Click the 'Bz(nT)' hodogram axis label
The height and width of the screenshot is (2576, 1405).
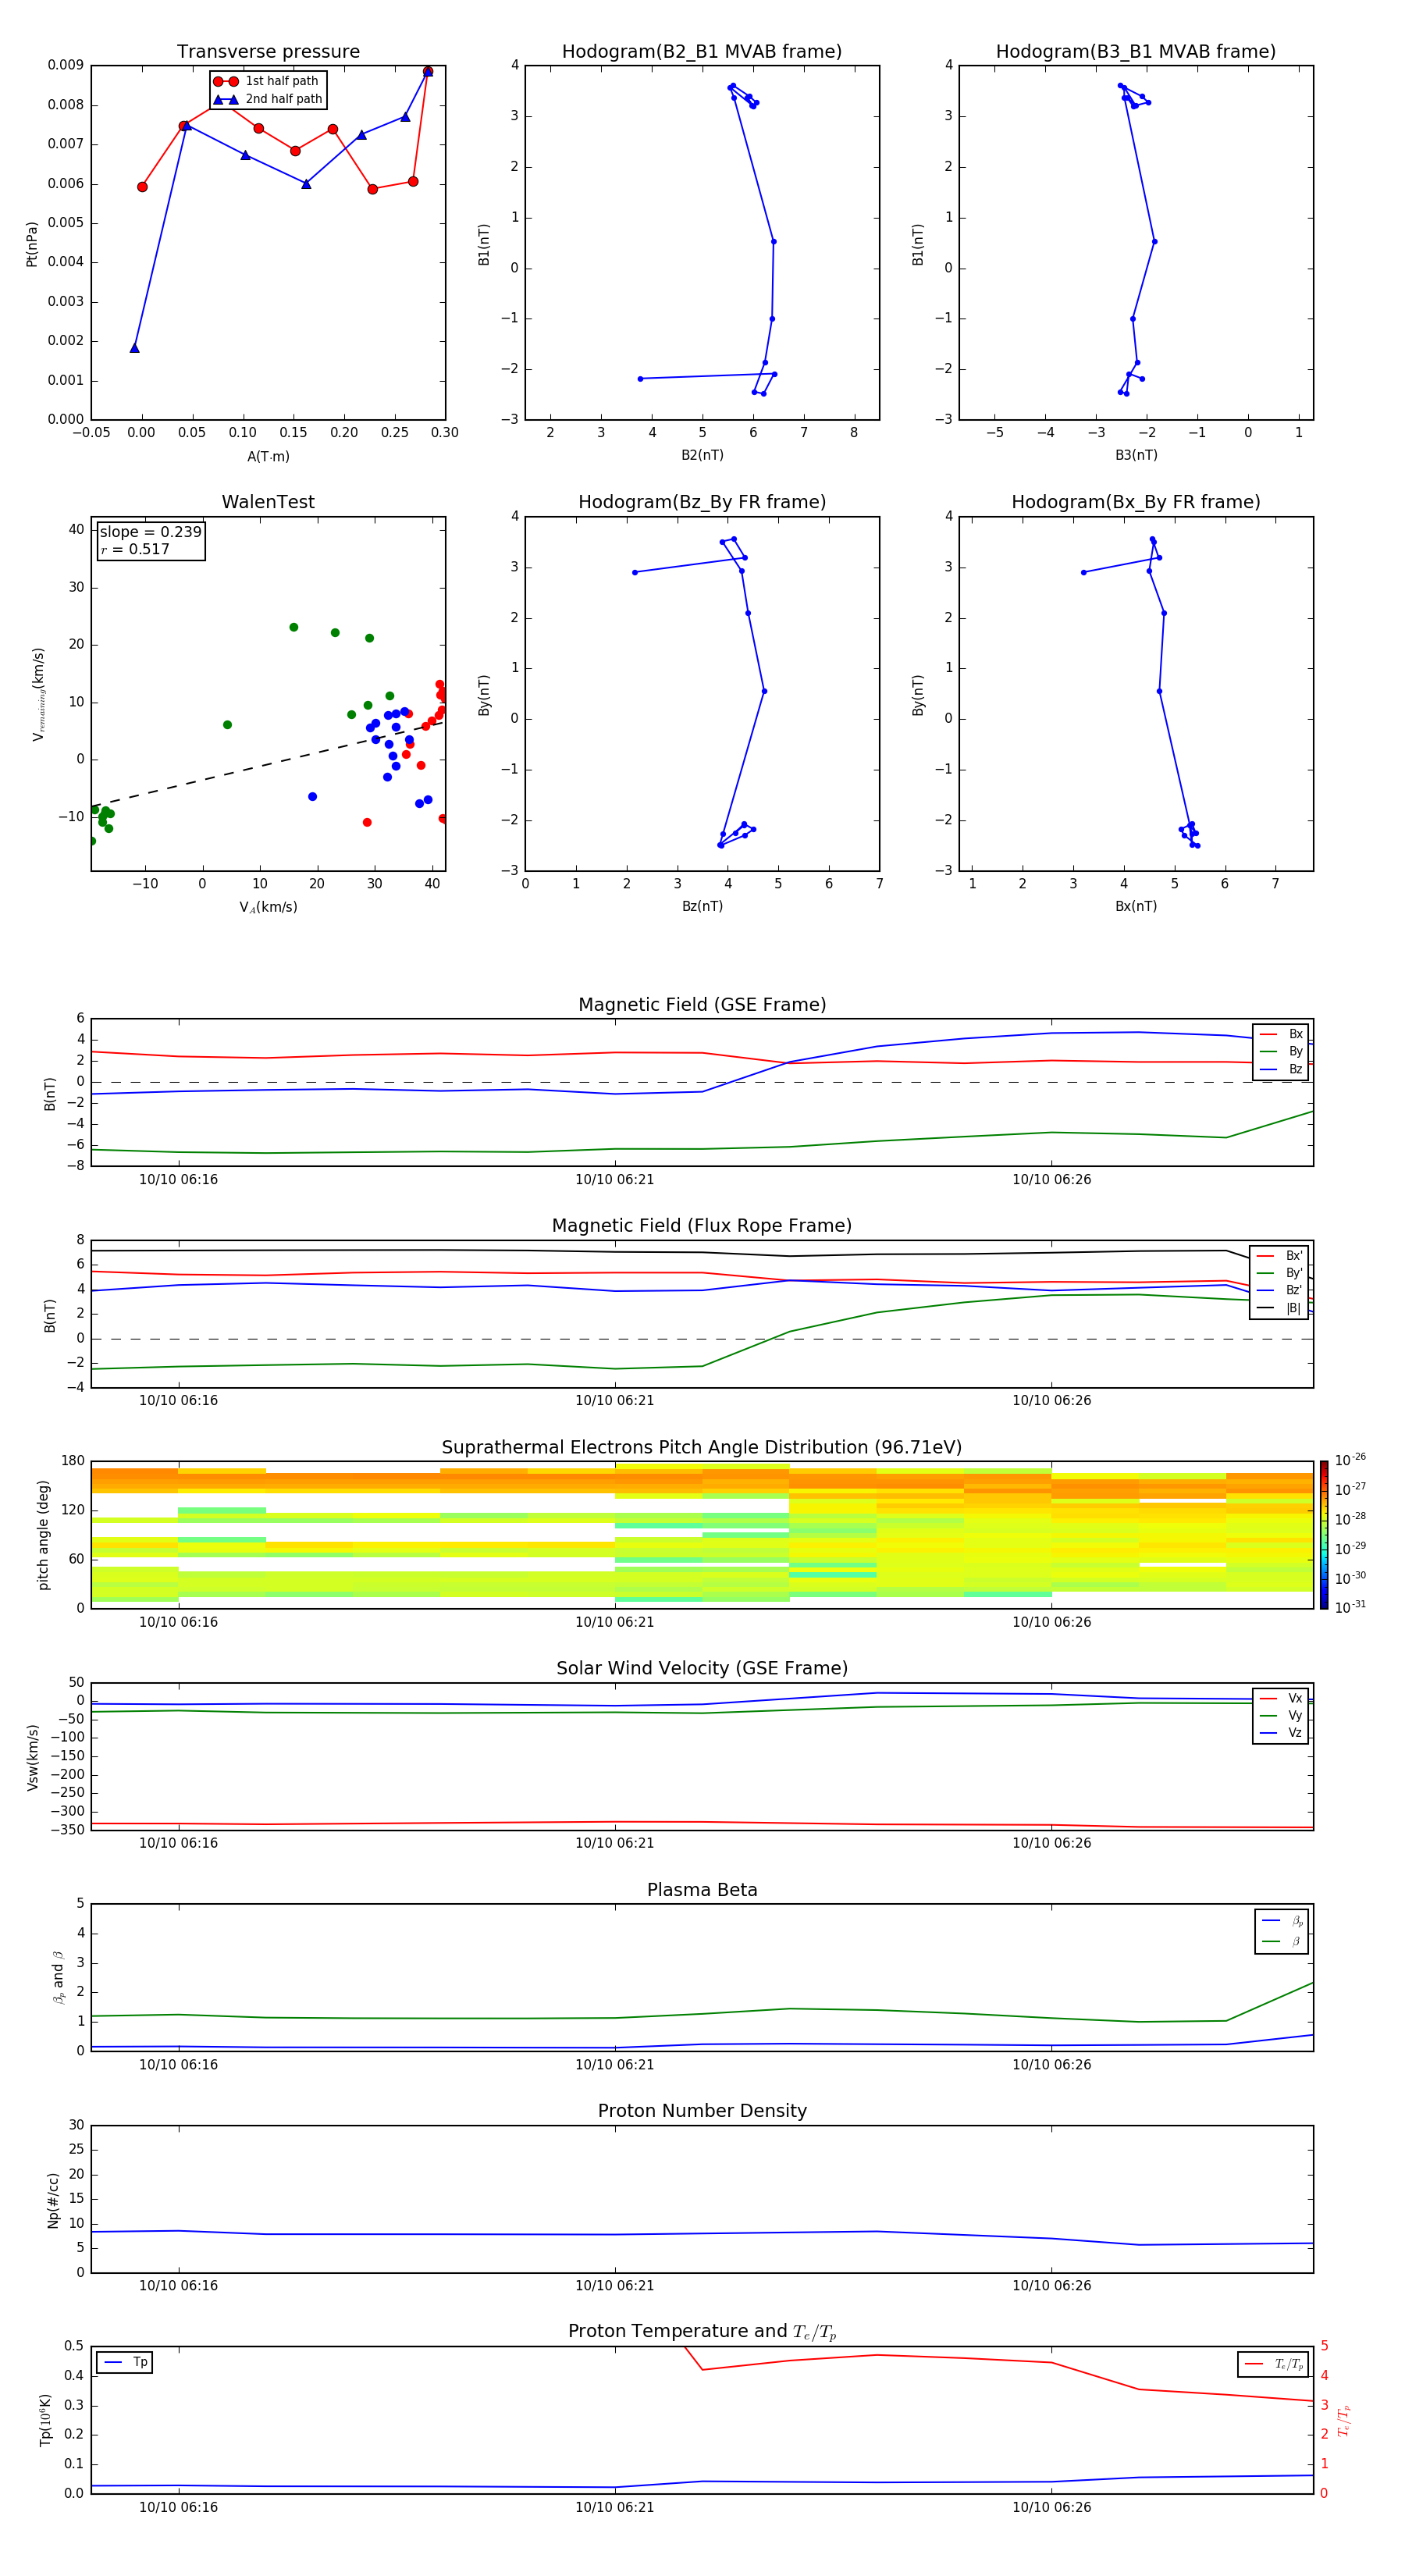(x=702, y=907)
